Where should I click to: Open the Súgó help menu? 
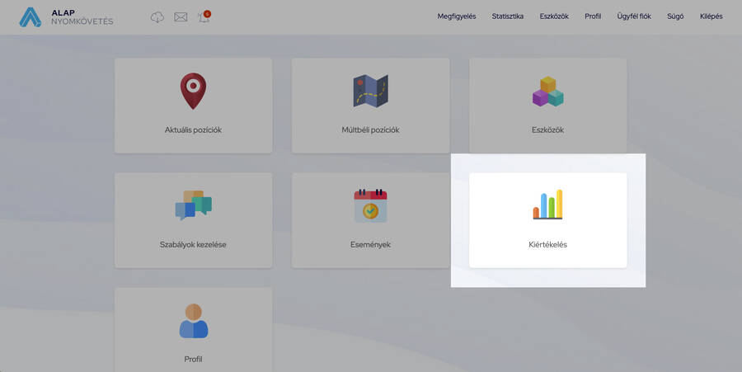click(675, 16)
